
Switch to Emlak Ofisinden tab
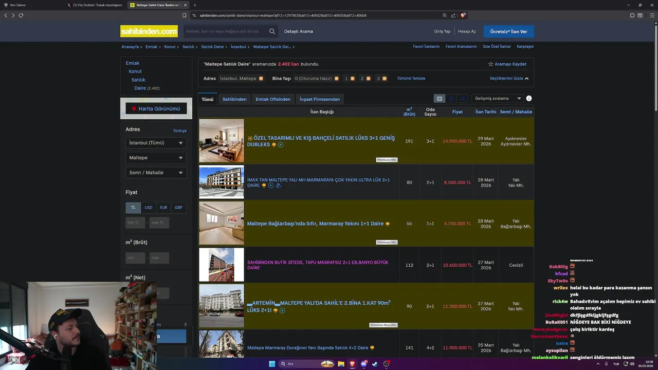tap(273, 99)
